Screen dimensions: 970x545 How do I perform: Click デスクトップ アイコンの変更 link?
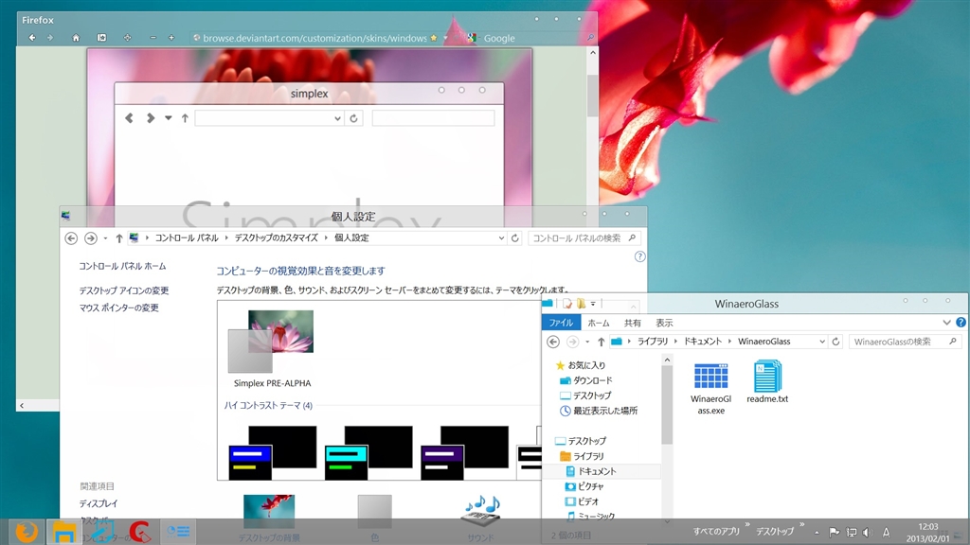coord(123,290)
